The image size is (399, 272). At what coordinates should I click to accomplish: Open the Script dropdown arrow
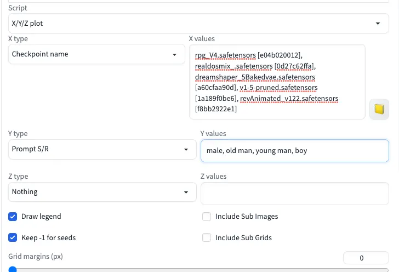click(x=378, y=24)
